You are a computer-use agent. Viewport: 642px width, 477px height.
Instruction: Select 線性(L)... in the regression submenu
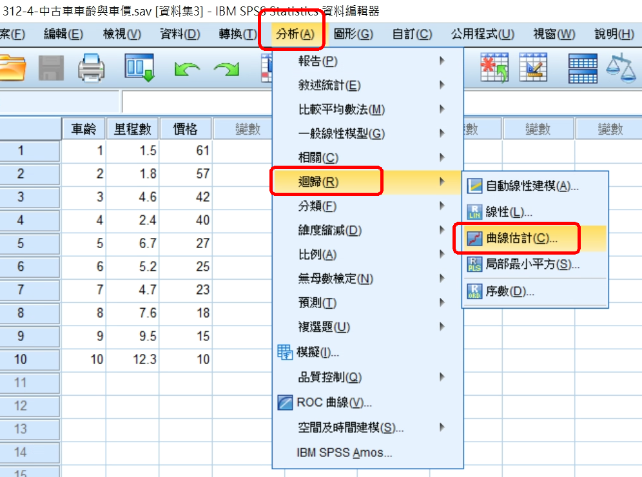pos(508,212)
